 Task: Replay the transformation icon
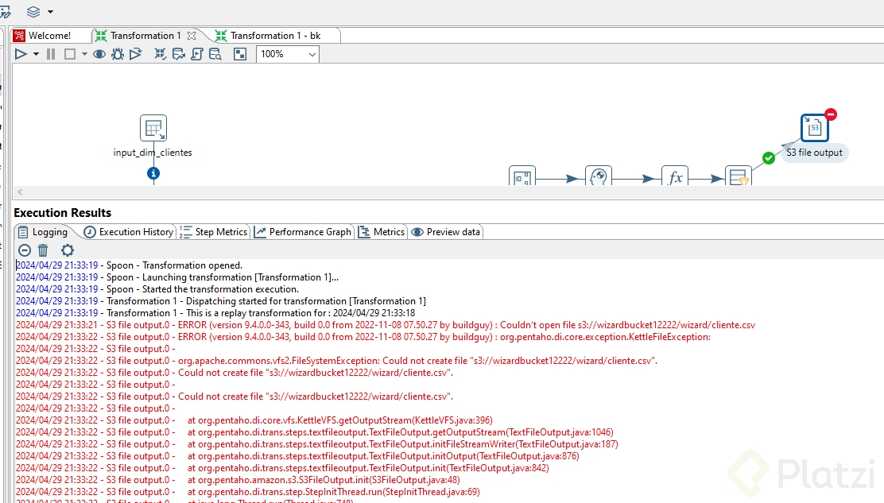click(135, 54)
